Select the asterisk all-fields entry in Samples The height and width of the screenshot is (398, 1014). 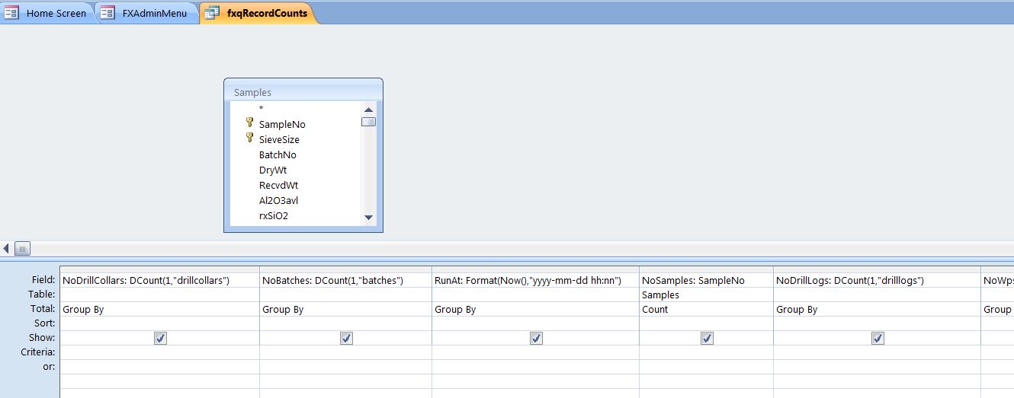261,109
